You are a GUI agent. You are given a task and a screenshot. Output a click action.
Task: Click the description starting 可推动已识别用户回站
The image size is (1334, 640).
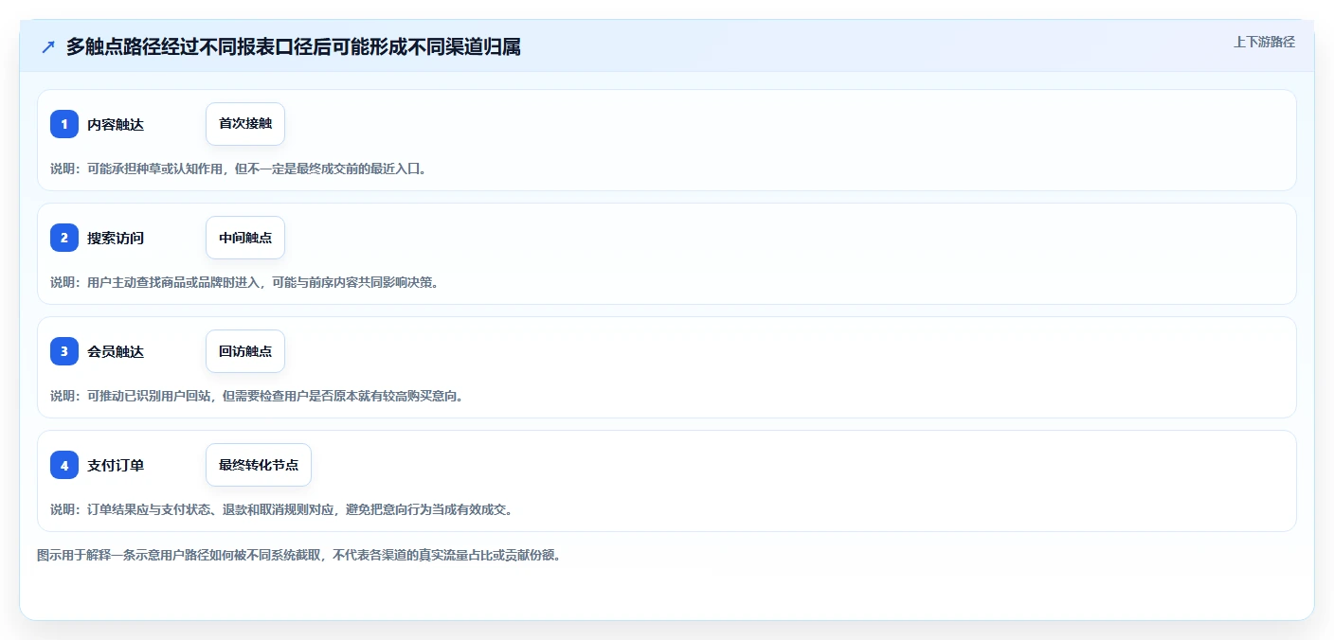pyautogui.click(x=258, y=396)
